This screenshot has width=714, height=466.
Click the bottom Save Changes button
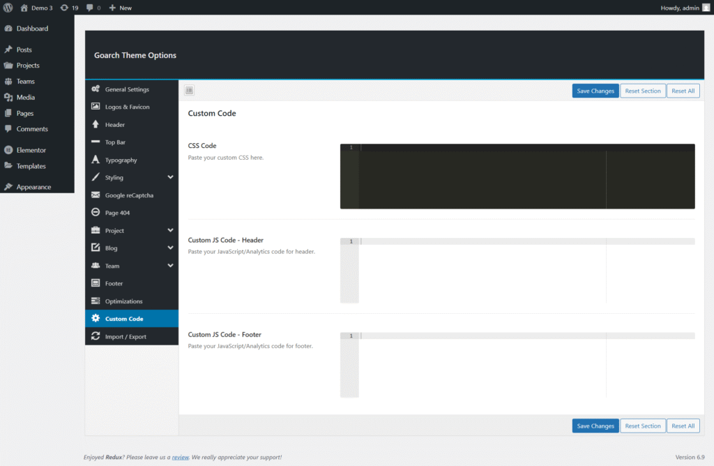click(x=595, y=426)
